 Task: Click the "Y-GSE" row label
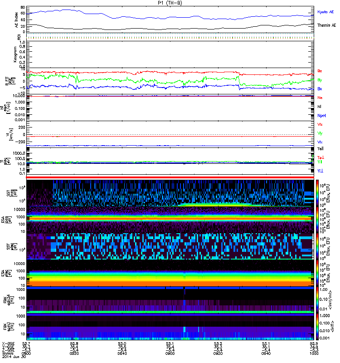[x=8, y=347]
